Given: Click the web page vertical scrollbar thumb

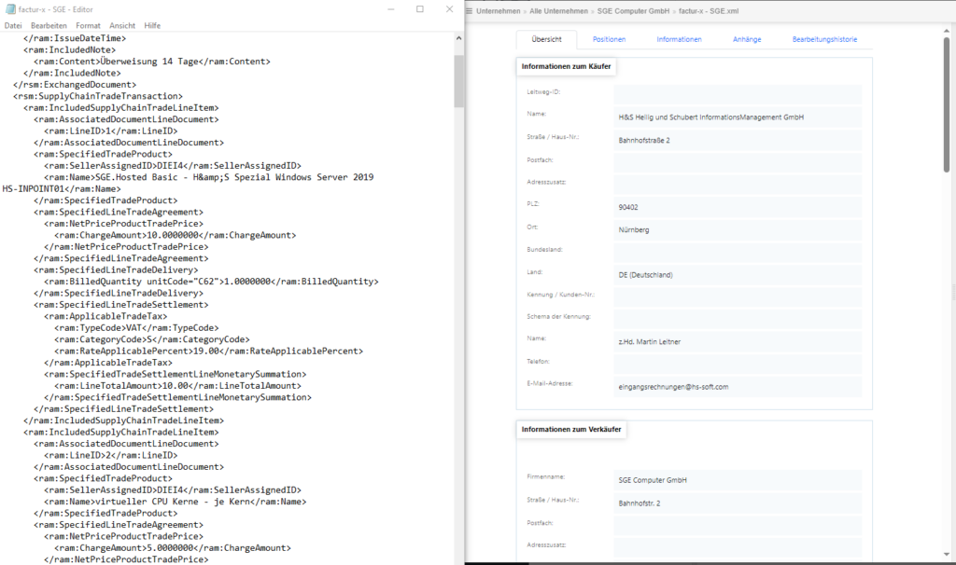Looking at the screenshot, I should (947, 104).
